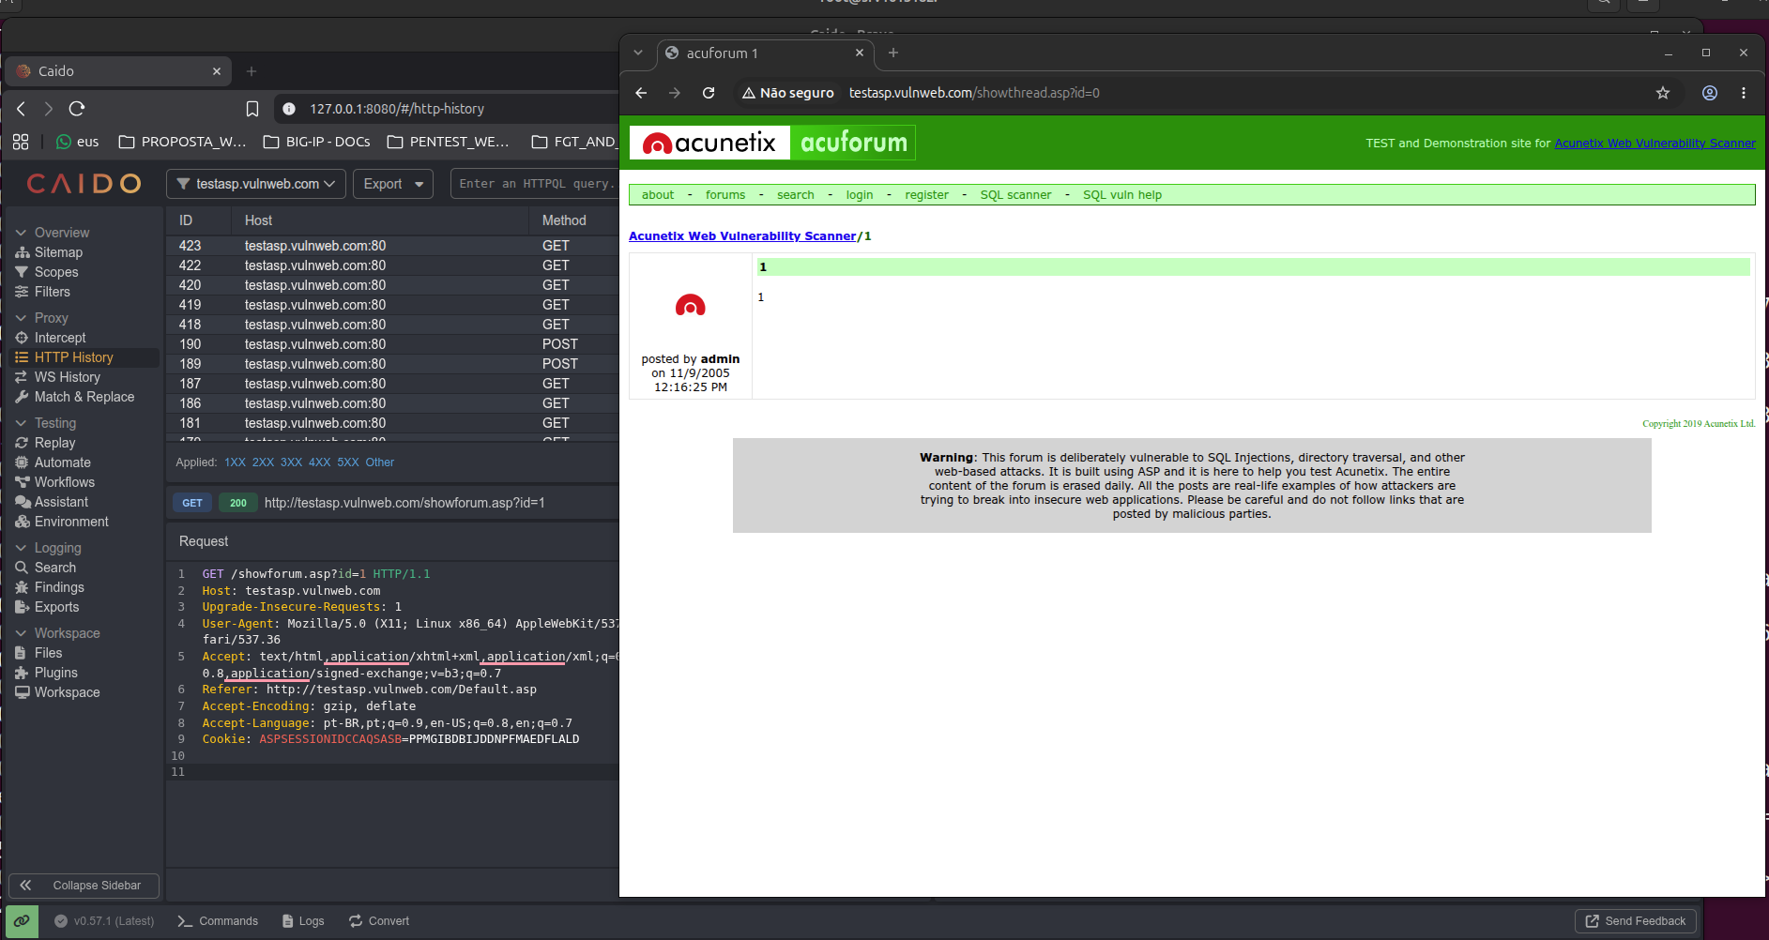This screenshot has width=1769, height=940.
Task: Toggle the 5XX status filter
Action: pos(348,462)
